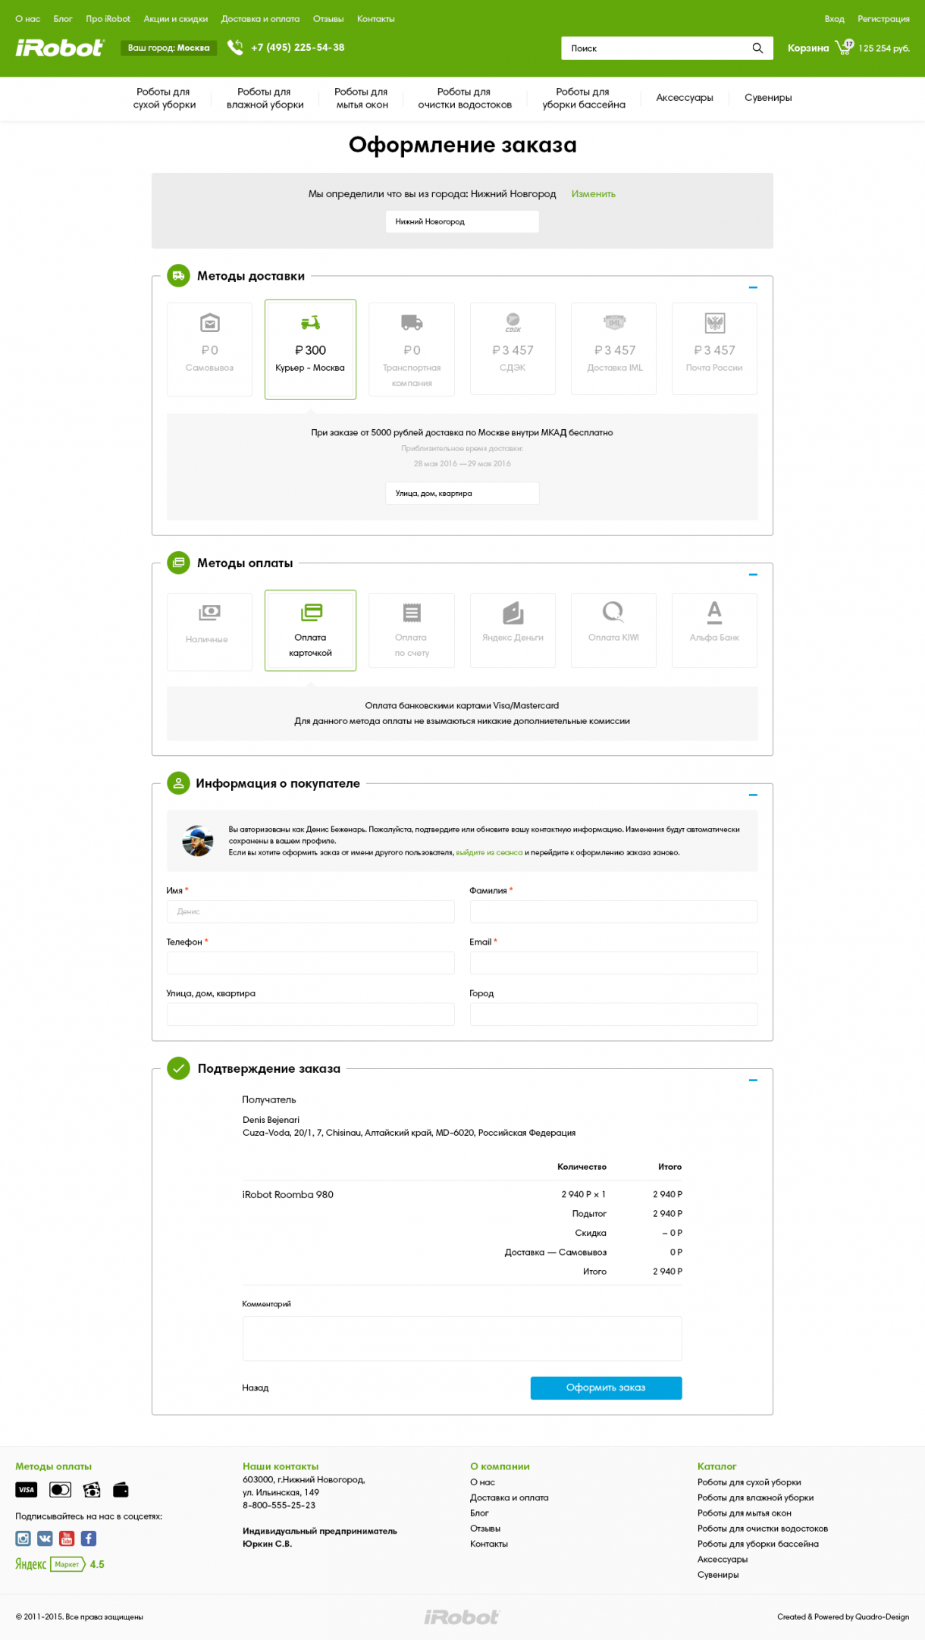The image size is (925, 1640).
Task: Click the Оформить заказ button
Action: point(606,1388)
